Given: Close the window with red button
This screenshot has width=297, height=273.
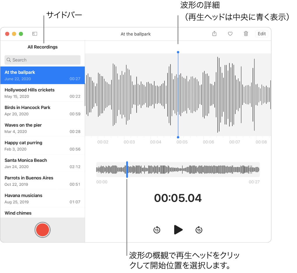Looking at the screenshot, I should pyautogui.click(x=7, y=34).
